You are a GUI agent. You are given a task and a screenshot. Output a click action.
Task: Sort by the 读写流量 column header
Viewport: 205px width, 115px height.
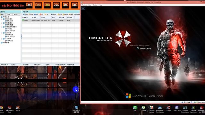coord(62,18)
